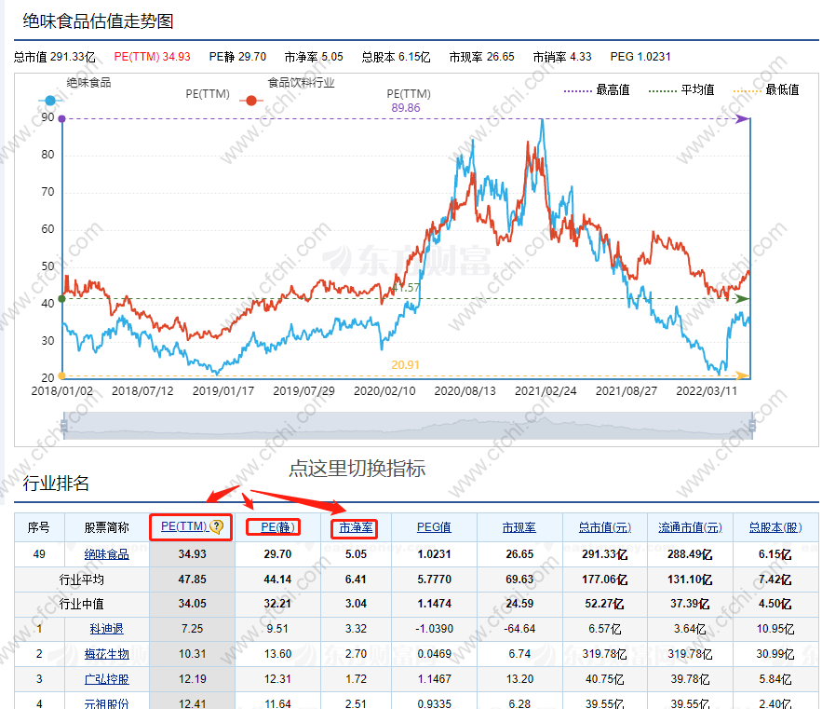Grab the left handle of chart range slider
The image size is (822, 709).
pyautogui.click(x=64, y=425)
